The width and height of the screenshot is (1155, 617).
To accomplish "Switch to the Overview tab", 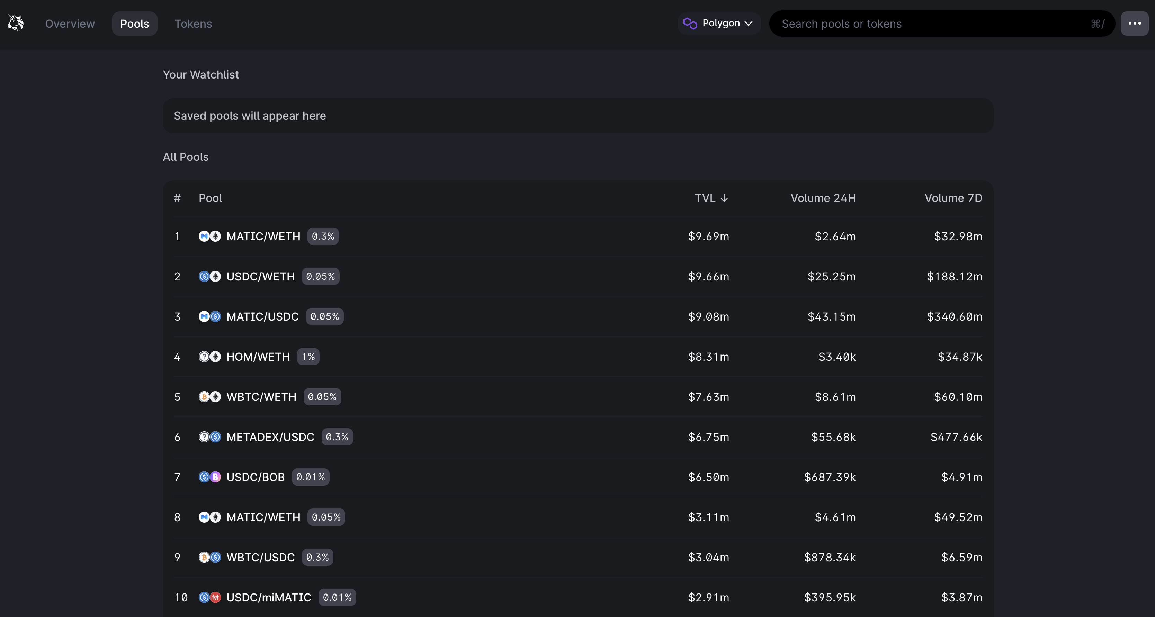I will pyautogui.click(x=70, y=24).
